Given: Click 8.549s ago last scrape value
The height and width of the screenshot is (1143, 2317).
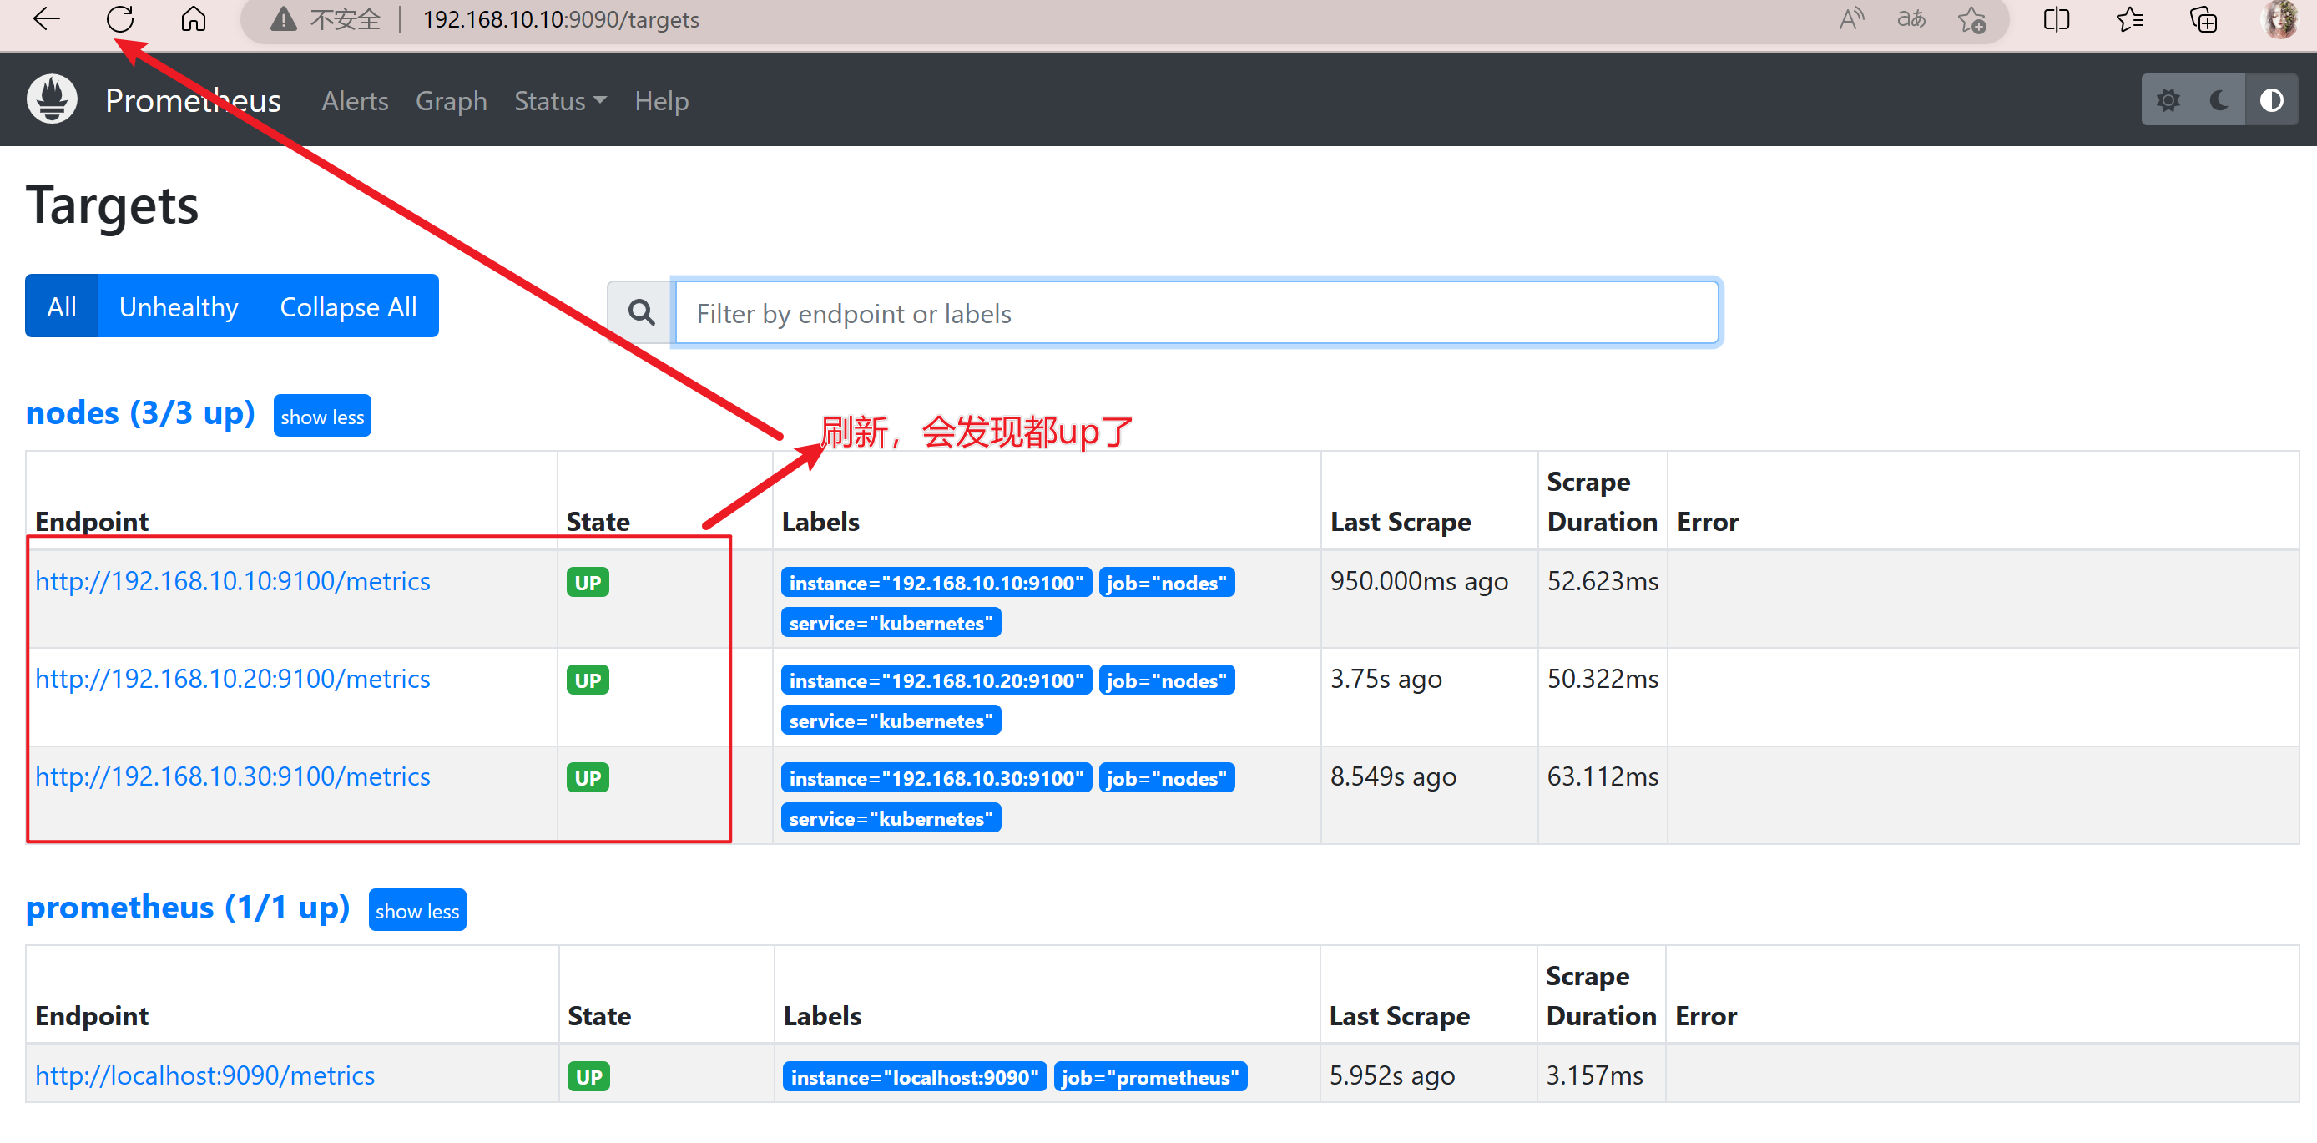Looking at the screenshot, I should pos(1393,776).
